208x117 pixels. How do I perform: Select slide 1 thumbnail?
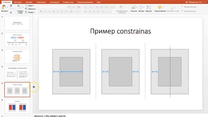tap(17, 23)
